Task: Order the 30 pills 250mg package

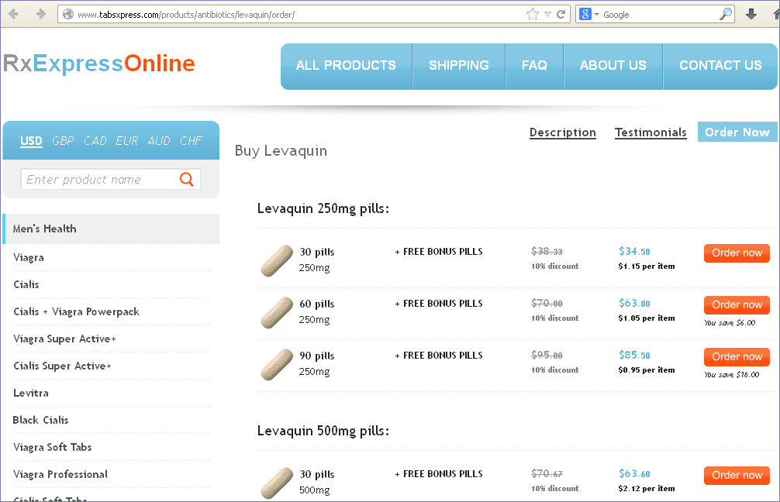Action: click(x=737, y=253)
